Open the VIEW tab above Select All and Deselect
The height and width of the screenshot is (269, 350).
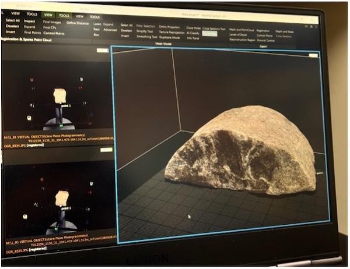15,13
